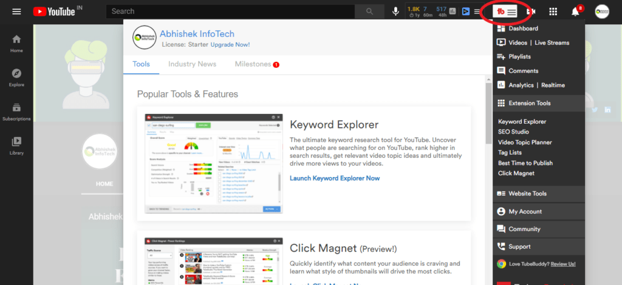Viewport: 622px width, 285px height.
Task: Open Library in left sidebar
Action: coord(16,146)
